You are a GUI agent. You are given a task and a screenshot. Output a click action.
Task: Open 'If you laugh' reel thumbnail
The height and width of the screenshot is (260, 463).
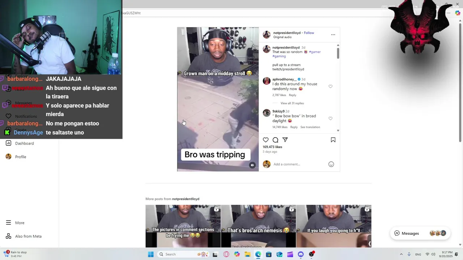click(x=334, y=226)
